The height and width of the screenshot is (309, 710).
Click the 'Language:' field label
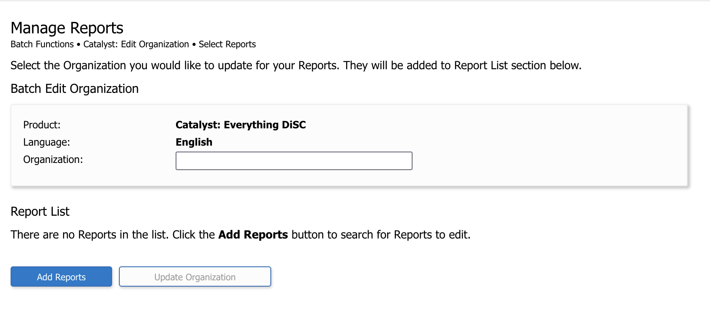pos(47,142)
